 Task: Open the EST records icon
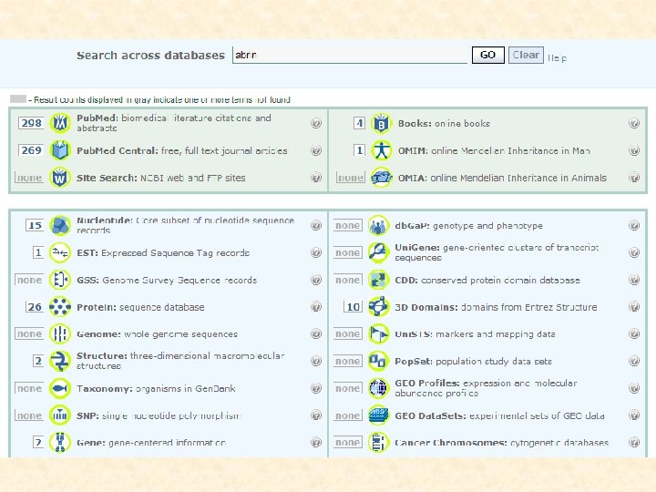[x=60, y=252]
